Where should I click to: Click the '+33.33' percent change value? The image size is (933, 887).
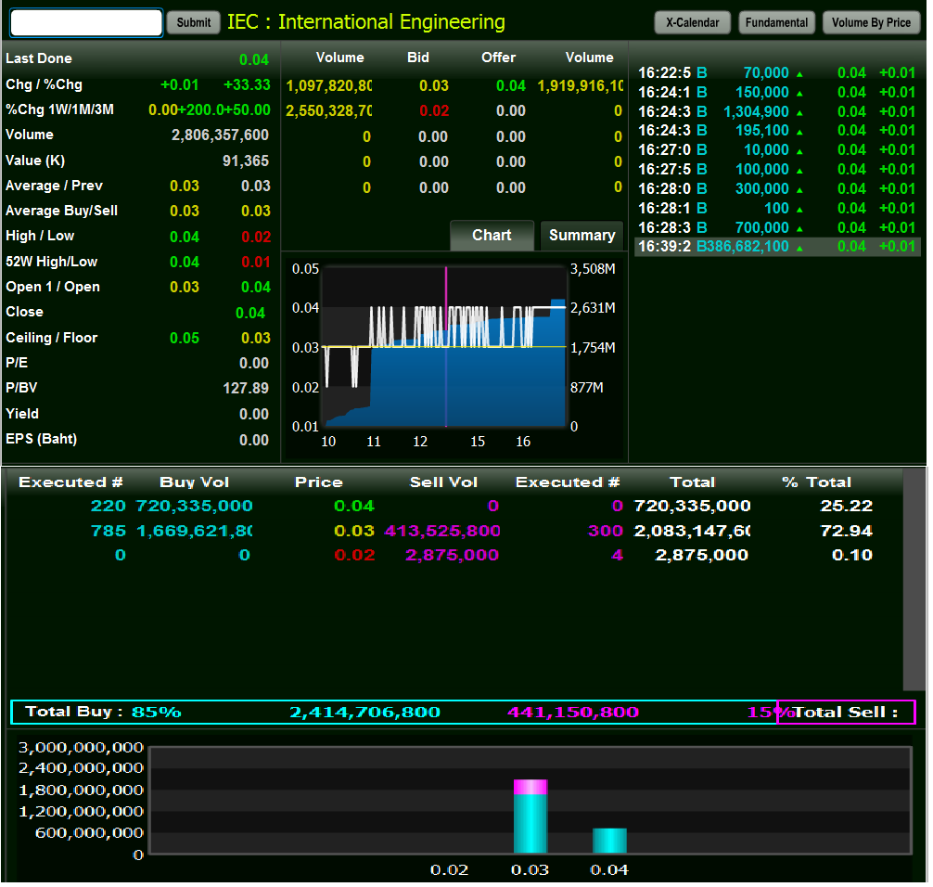247,84
